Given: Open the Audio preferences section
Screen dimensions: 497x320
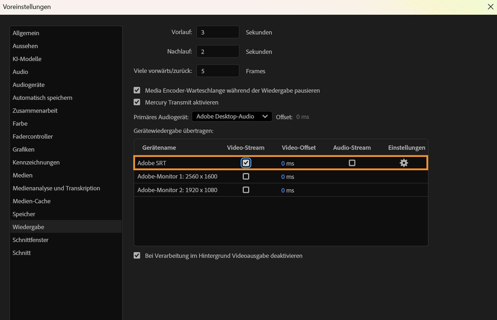Looking at the screenshot, I should point(20,72).
